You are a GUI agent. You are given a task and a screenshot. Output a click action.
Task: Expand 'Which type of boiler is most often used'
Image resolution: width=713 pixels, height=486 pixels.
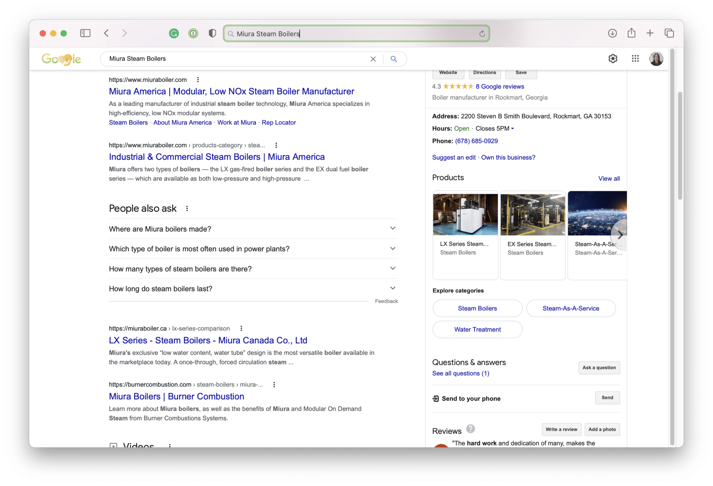[253, 249]
